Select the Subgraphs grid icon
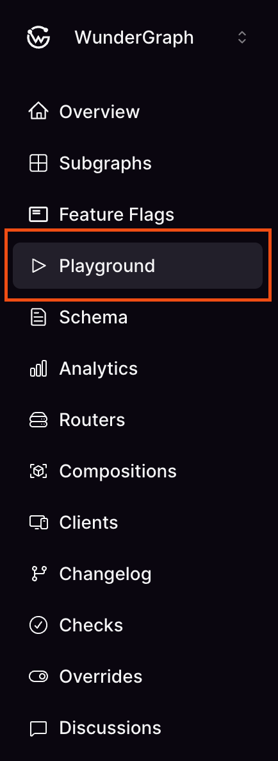The image size is (278, 761). pyautogui.click(x=38, y=162)
